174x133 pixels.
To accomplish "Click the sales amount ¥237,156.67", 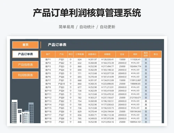I will click(108, 98).
